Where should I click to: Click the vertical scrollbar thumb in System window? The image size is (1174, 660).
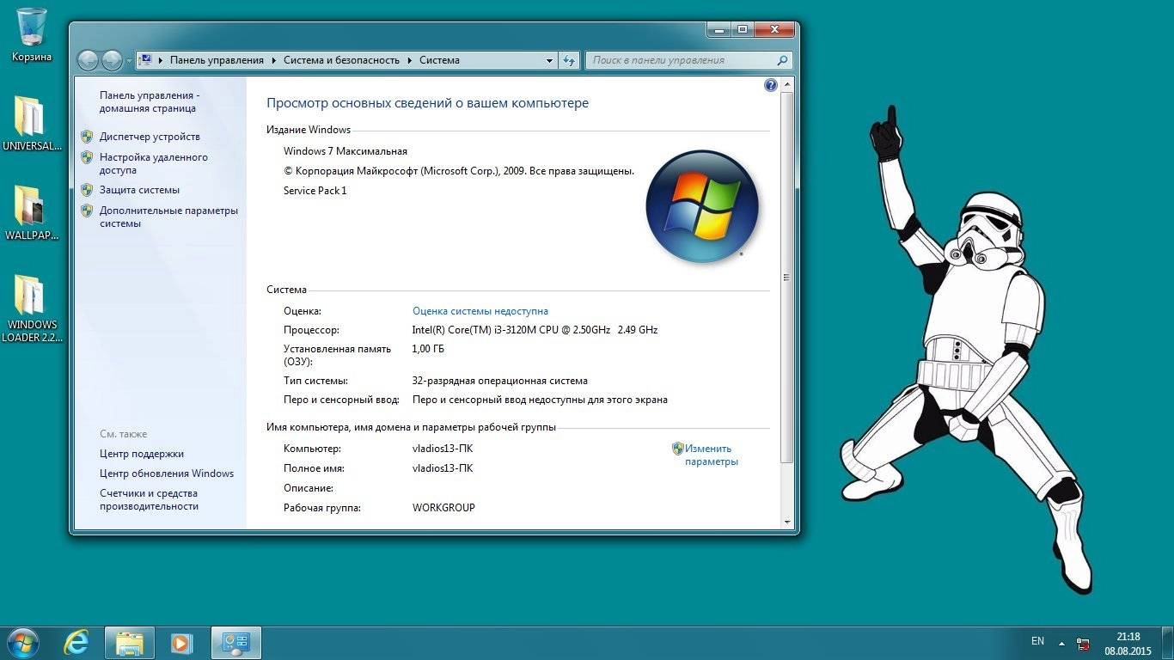(787, 278)
